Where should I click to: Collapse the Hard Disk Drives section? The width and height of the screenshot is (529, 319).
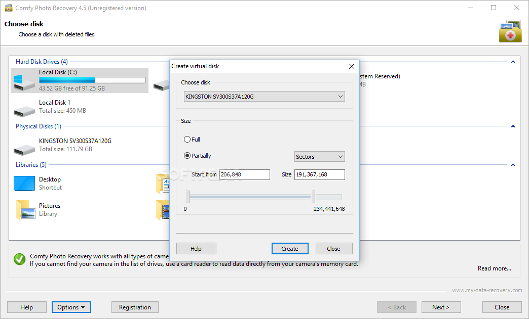coord(513,62)
